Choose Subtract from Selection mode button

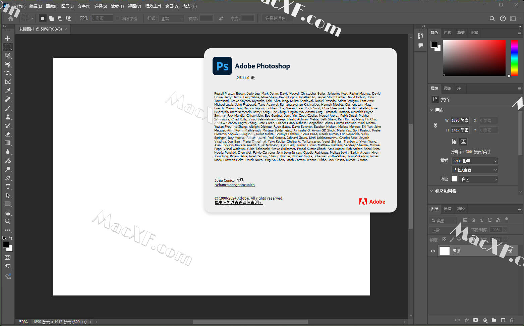60,18
